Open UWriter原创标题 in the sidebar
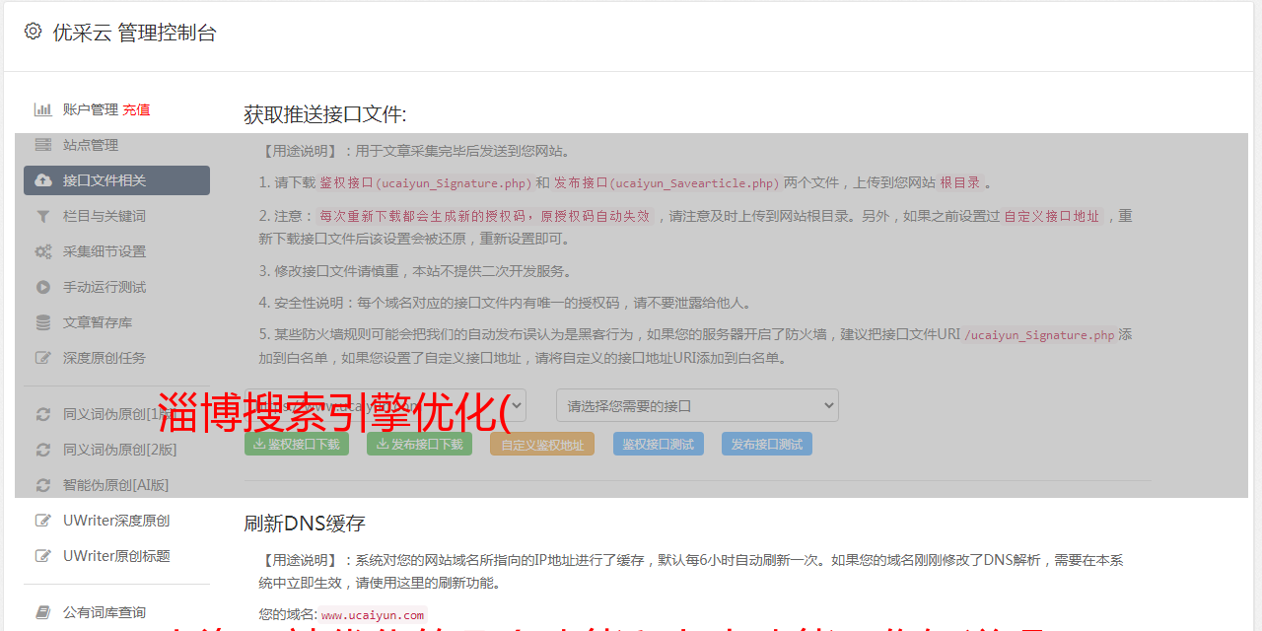 [116, 556]
